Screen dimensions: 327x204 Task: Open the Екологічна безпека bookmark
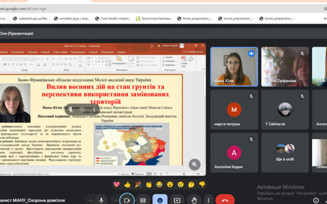pos(155,18)
